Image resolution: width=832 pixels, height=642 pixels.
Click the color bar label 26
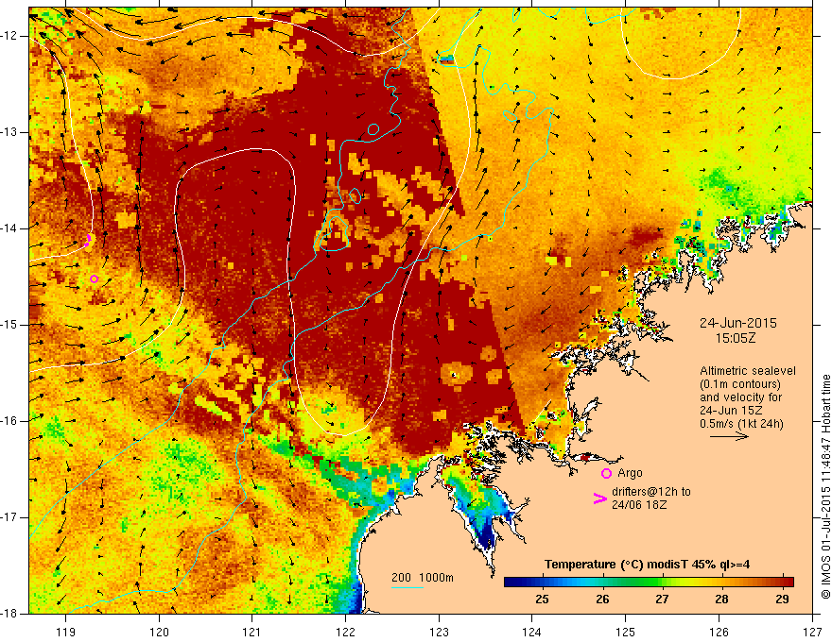pyautogui.click(x=602, y=600)
